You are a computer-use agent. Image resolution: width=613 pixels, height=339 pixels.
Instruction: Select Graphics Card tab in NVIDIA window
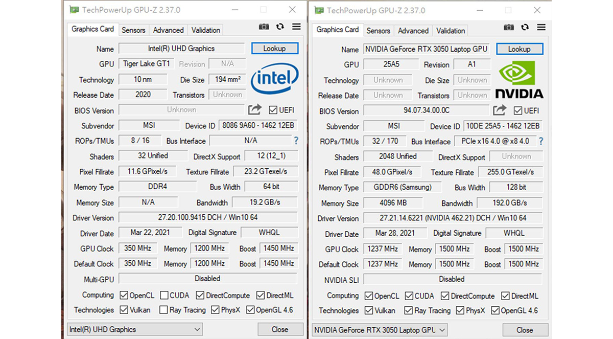[x=338, y=30]
